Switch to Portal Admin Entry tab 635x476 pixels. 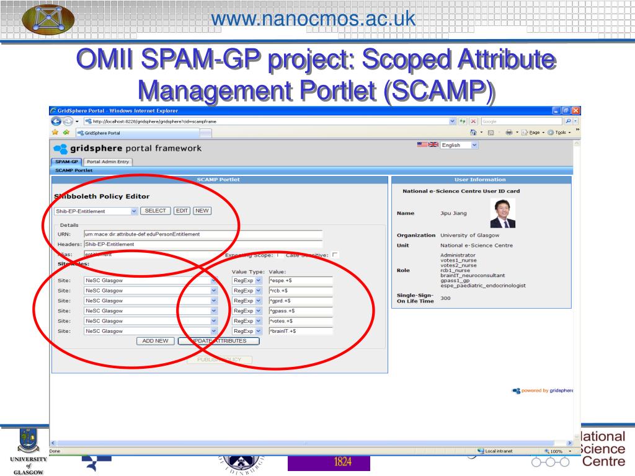pos(108,162)
